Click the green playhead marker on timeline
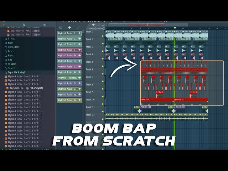228x171 pixels. 175,28
